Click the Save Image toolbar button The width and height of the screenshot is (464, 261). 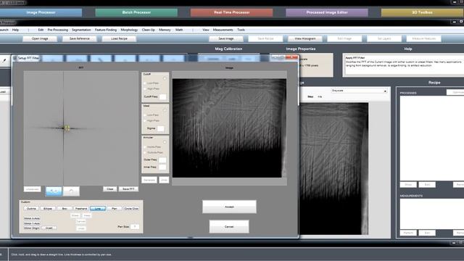pyautogui.click(x=226, y=38)
